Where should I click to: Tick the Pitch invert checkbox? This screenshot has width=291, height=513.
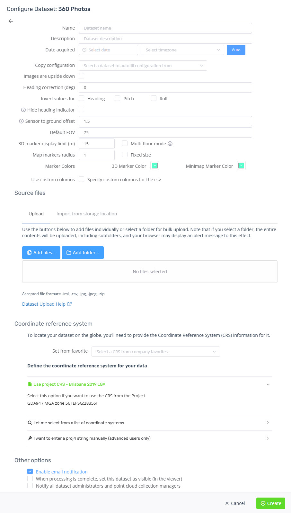click(118, 98)
